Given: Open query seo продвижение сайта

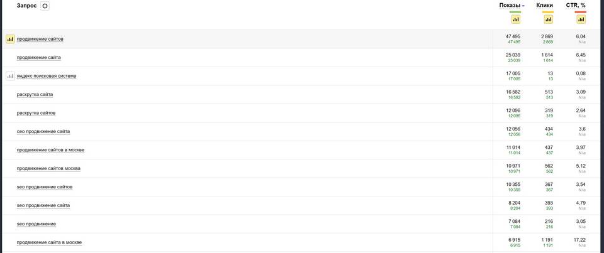Looking at the screenshot, I should click(43, 205).
